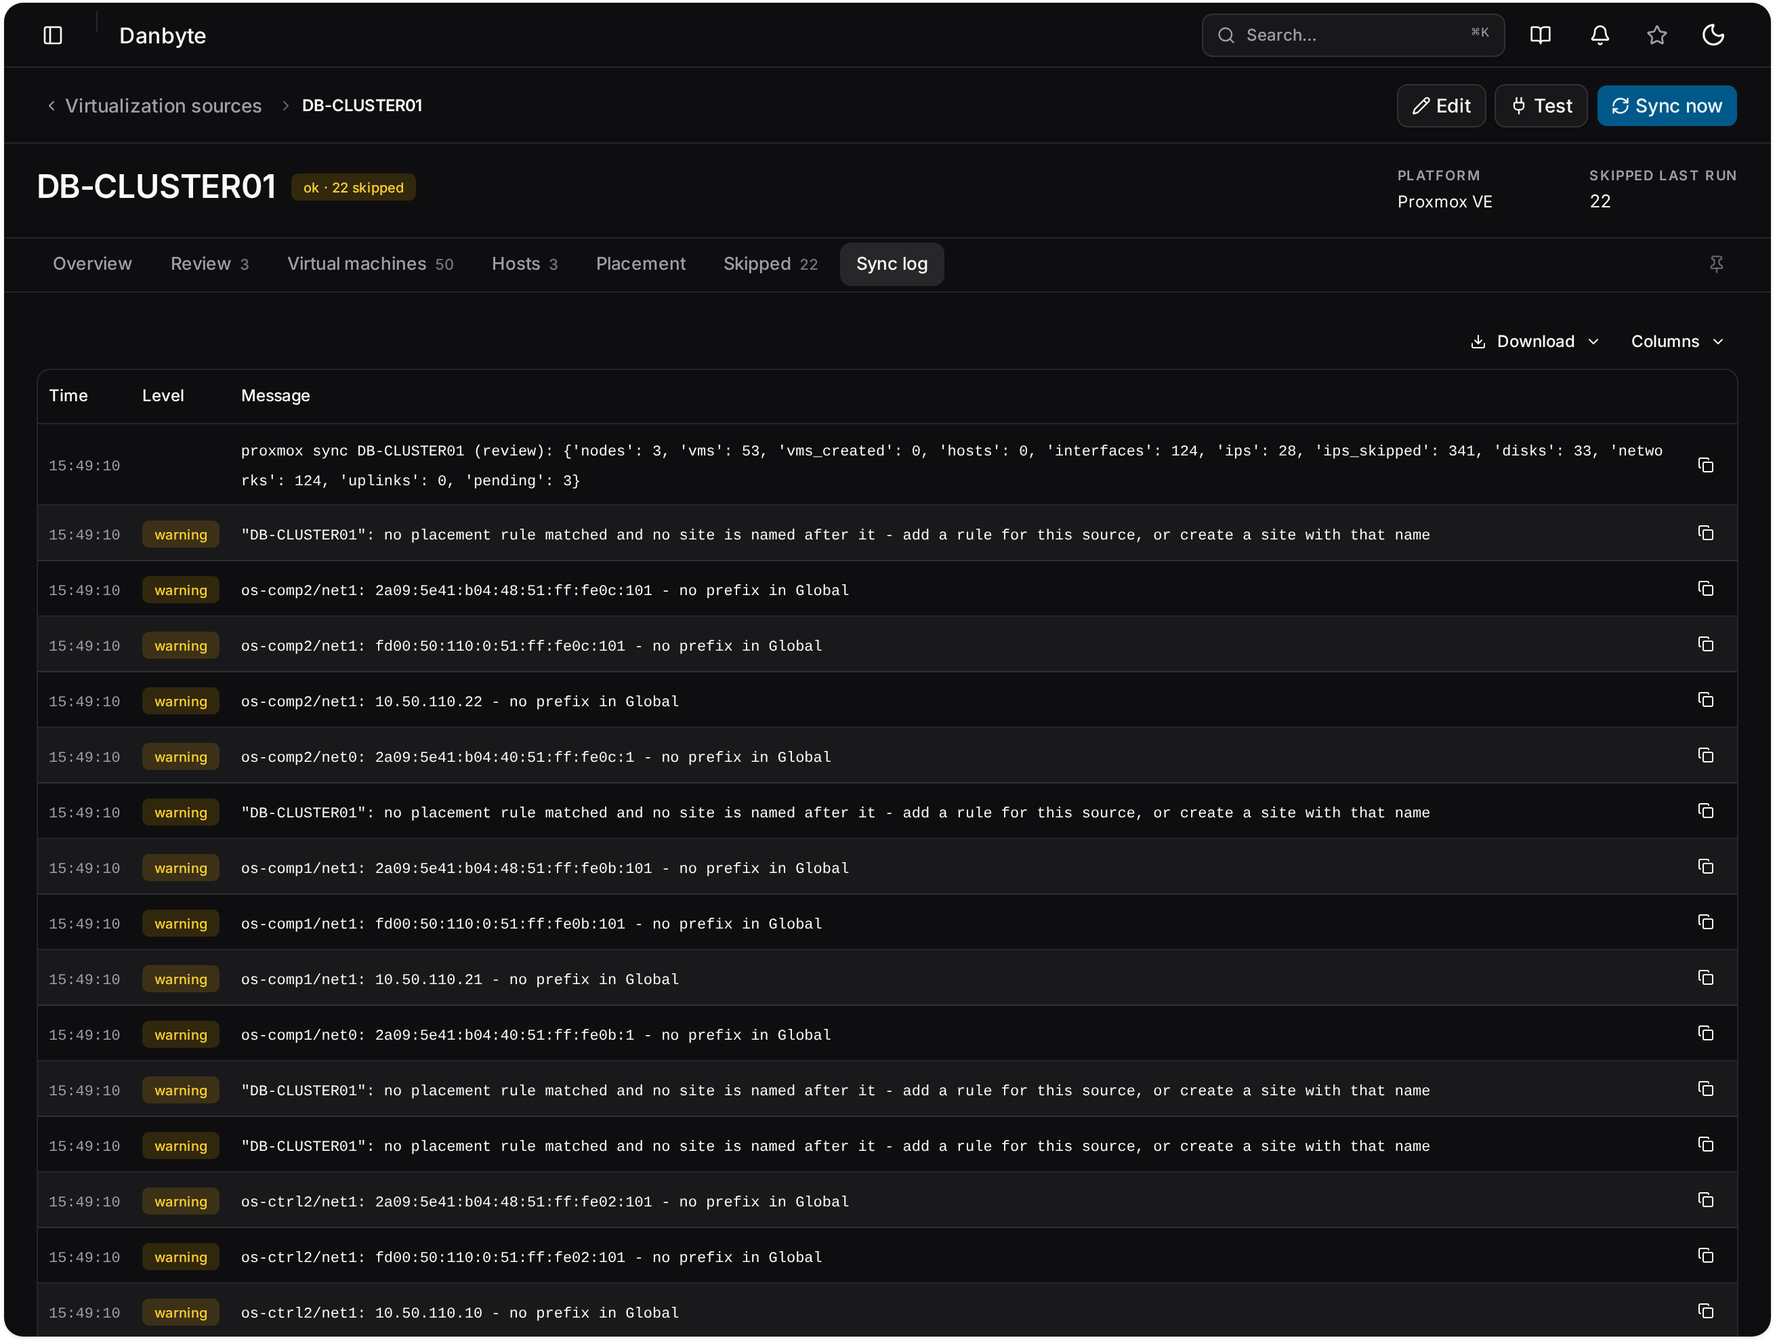Viewport: 1775px width, 1342px height.
Task: Copy os-comp2/net1 fd00 address log row
Action: pyautogui.click(x=1705, y=644)
